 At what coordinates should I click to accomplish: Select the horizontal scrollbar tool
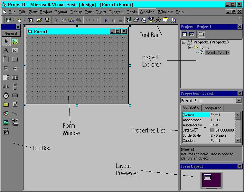click(6, 86)
